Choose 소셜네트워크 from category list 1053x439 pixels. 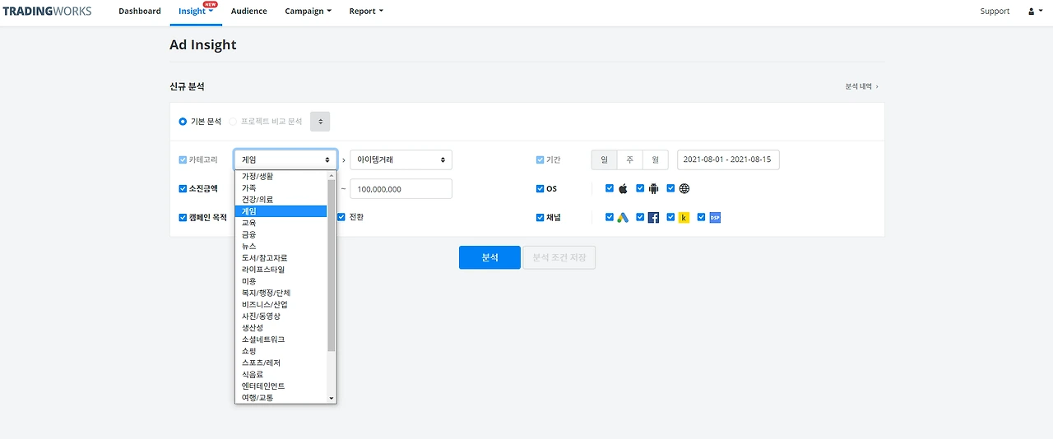click(x=281, y=340)
